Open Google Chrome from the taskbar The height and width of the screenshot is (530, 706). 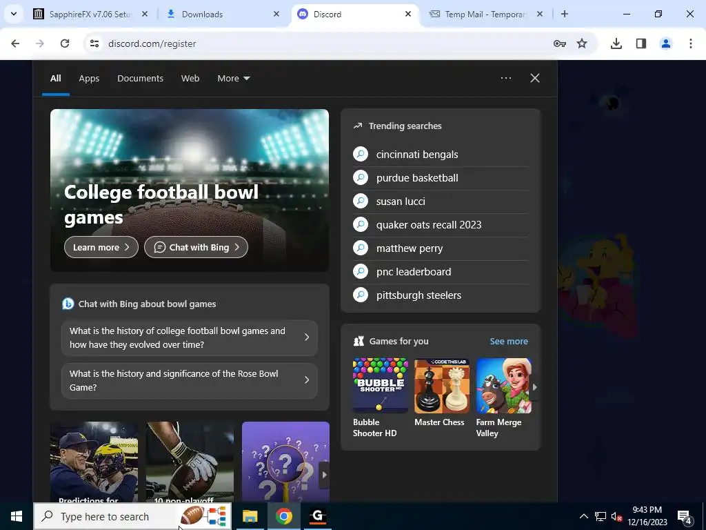point(283,516)
